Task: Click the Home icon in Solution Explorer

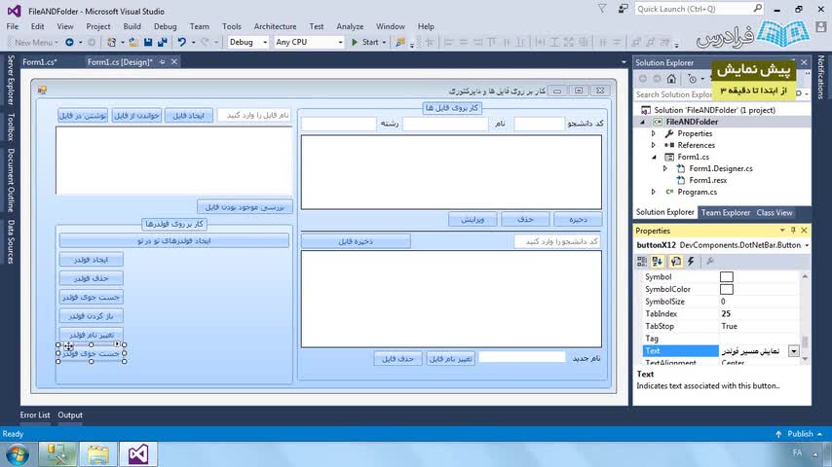Action: tap(671, 79)
